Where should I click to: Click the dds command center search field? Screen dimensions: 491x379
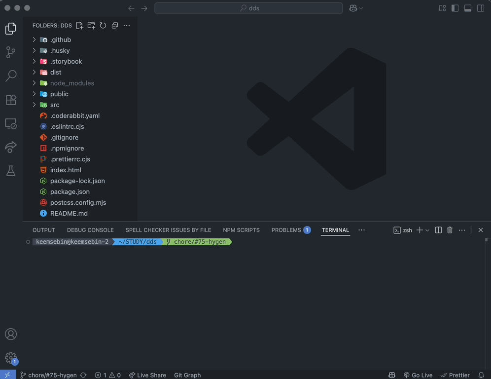[248, 8]
